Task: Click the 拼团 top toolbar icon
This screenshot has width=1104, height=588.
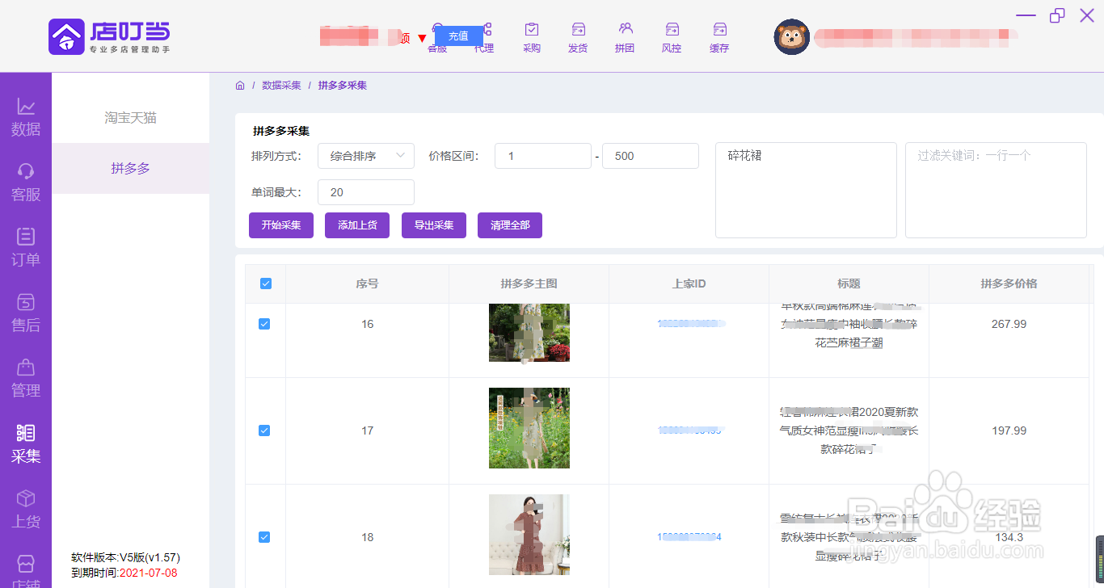Action: pos(625,38)
